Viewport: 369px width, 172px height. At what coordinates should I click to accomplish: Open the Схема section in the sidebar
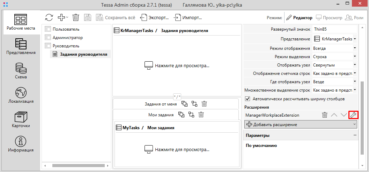[21, 71]
